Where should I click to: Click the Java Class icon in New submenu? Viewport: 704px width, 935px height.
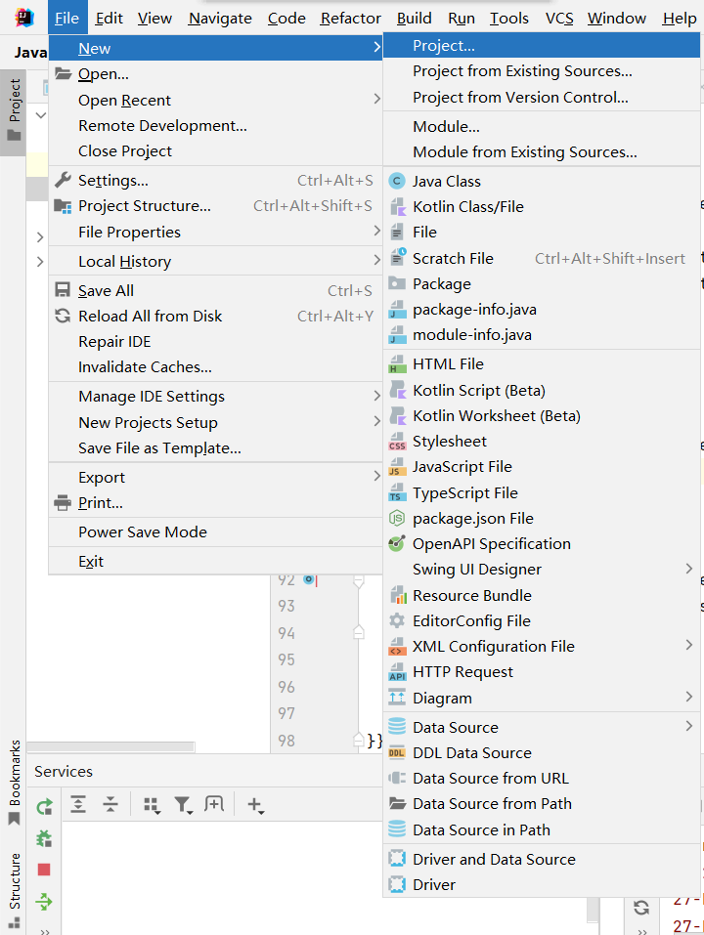[397, 182]
